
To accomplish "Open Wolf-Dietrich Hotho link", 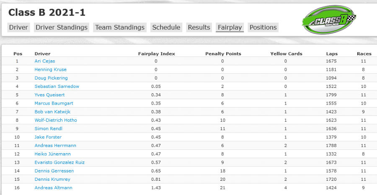I will pyautogui.click(x=56, y=120).
